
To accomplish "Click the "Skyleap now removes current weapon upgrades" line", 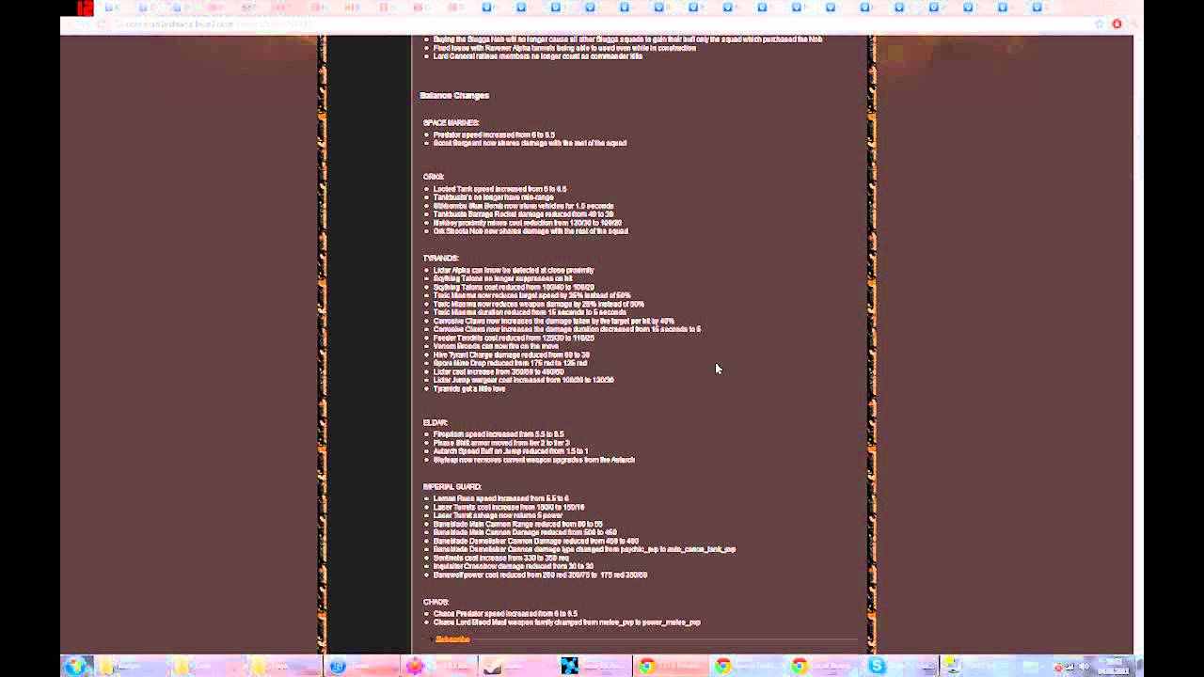I will (533, 460).
